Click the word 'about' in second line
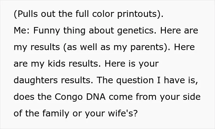 point(101,30)
